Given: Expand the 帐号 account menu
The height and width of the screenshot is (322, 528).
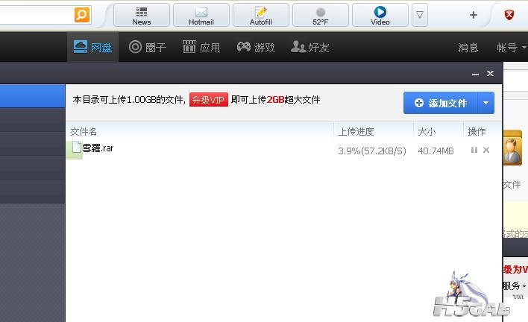Looking at the screenshot, I should 510,48.
